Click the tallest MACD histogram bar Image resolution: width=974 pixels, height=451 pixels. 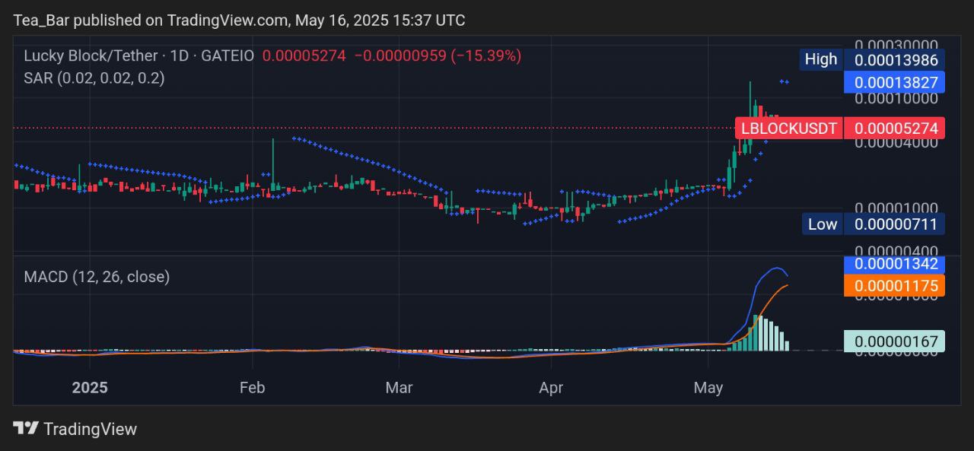point(756,333)
